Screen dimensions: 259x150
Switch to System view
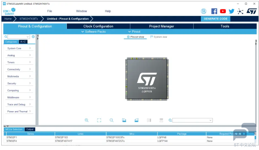click(159, 37)
